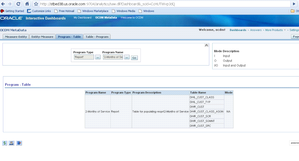Open Windows Media bookmark
Screen dimensions: 299x161
123,11
